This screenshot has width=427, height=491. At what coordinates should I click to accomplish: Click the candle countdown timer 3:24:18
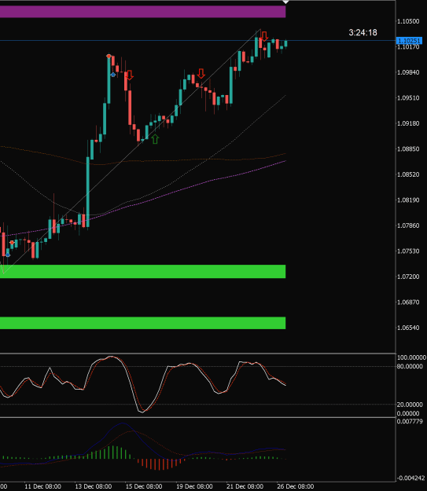pyautogui.click(x=363, y=32)
